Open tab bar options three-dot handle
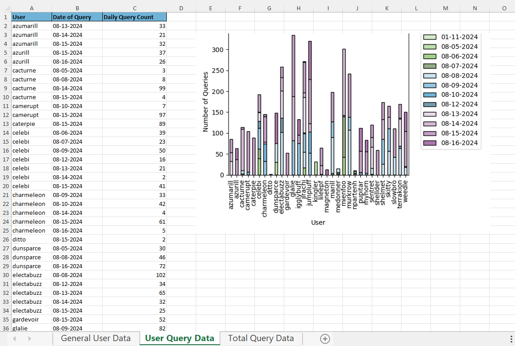Image resolution: width=515 pixels, height=346 pixels. pos(511,339)
